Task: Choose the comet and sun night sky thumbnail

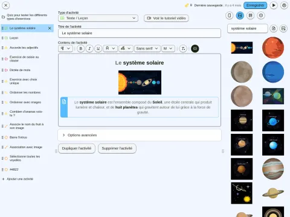Action: (x=242, y=193)
